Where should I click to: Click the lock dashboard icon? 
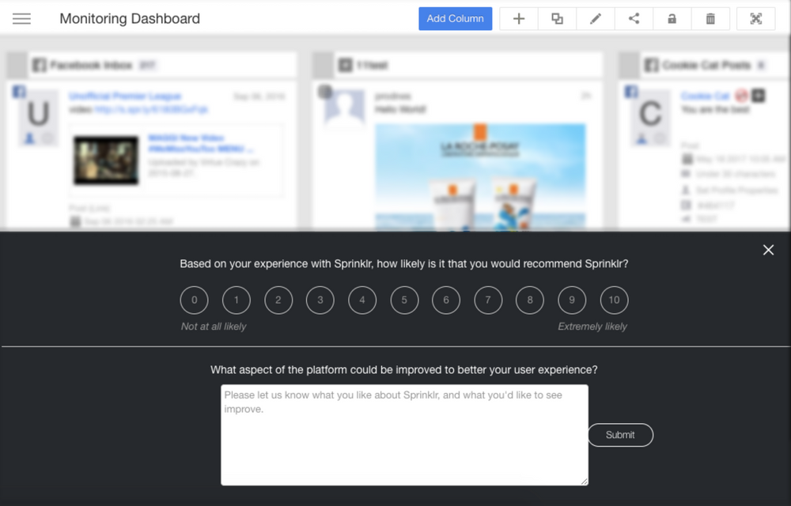pos(672,19)
